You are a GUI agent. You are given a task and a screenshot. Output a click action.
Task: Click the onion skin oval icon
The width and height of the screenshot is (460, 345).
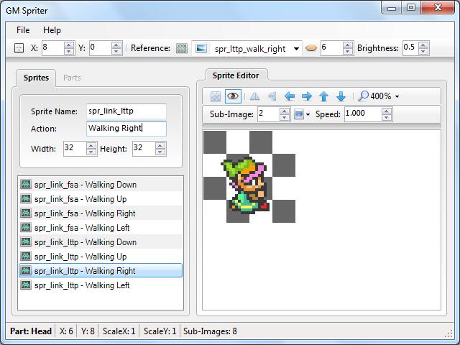tap(311, 48)
